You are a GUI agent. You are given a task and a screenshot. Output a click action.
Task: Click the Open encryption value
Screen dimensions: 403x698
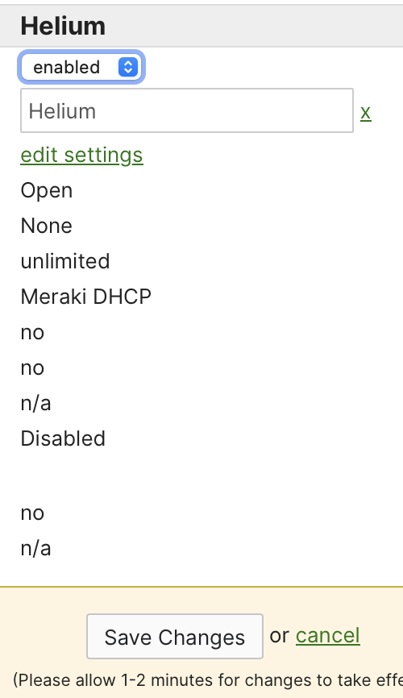pos(47,190)
